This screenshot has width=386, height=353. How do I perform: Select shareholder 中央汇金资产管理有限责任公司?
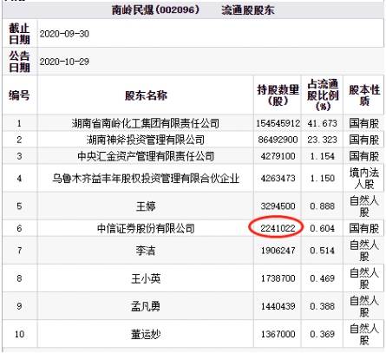pyautogui.click(x=146, y=156)
